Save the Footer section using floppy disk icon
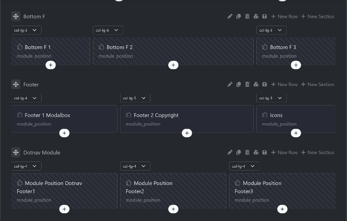347x221 pixels. 265,84
